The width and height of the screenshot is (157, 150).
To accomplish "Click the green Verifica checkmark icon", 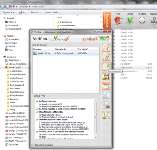I will click(x=130, y=20).
